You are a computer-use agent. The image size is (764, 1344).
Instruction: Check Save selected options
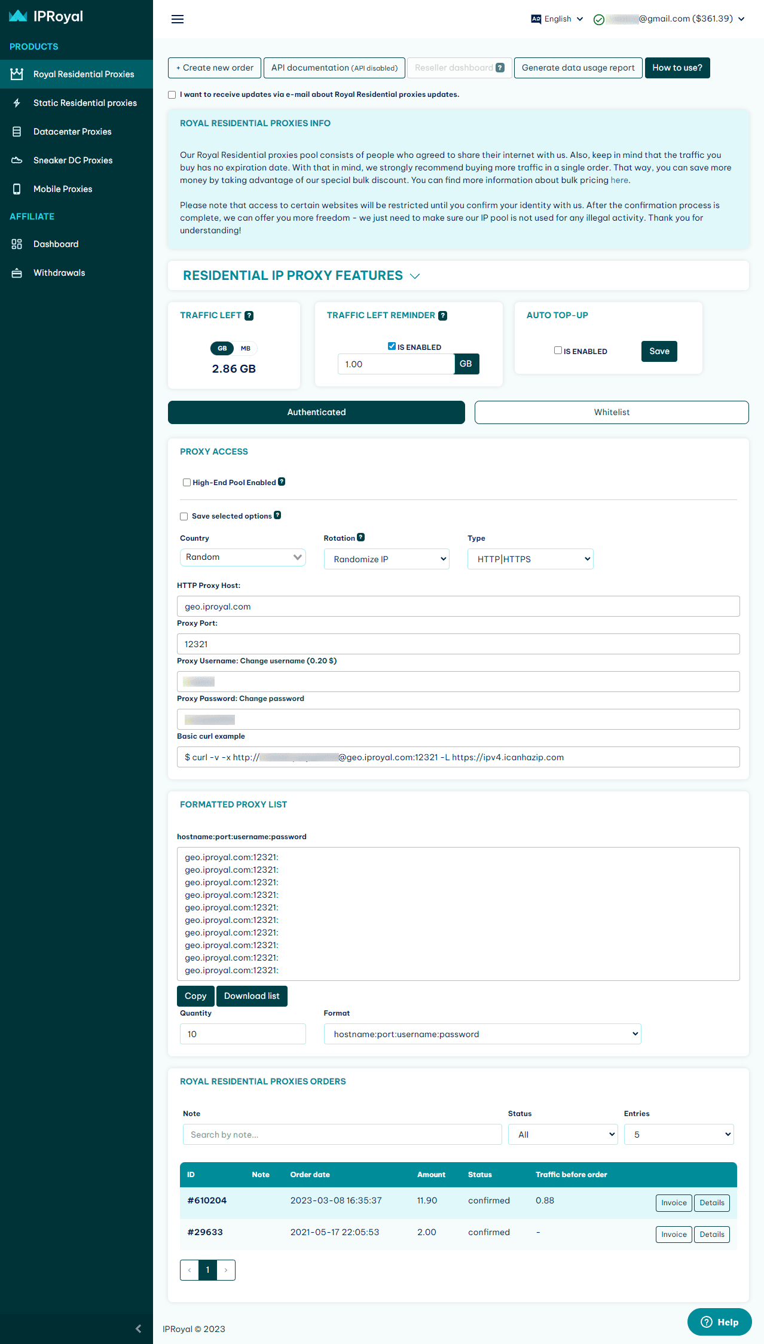click(184, 516)
